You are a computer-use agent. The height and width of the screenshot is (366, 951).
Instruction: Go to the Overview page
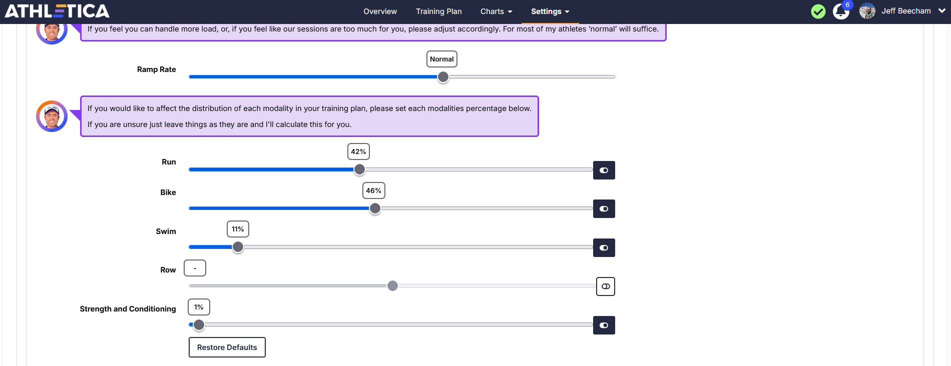pyautogui.click(x=380, y=11)
